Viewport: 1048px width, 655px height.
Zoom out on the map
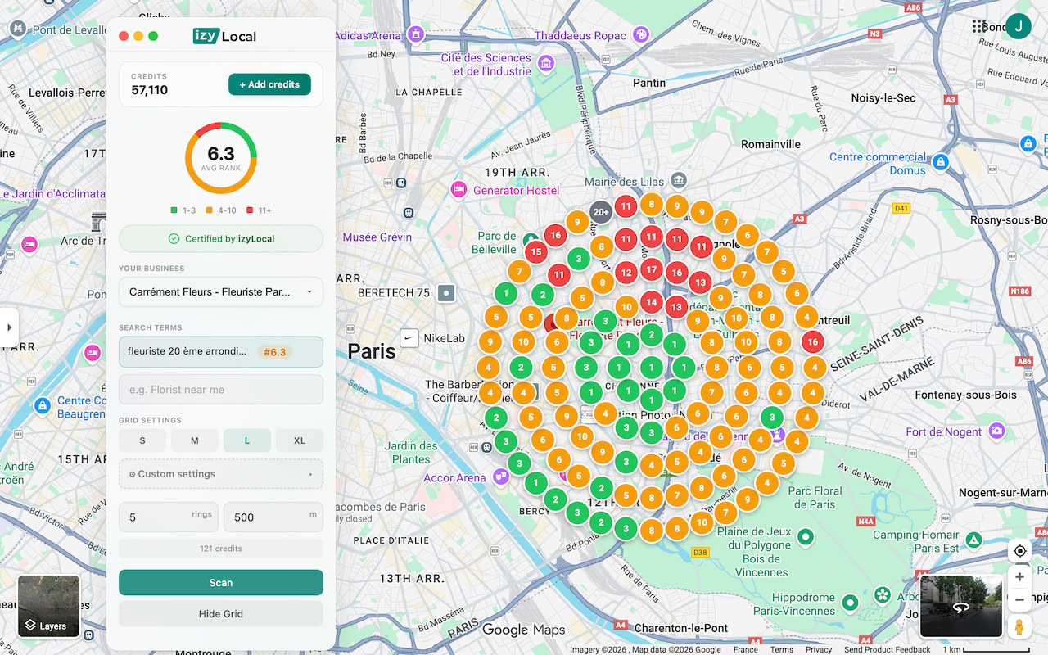click(1019, 599)
